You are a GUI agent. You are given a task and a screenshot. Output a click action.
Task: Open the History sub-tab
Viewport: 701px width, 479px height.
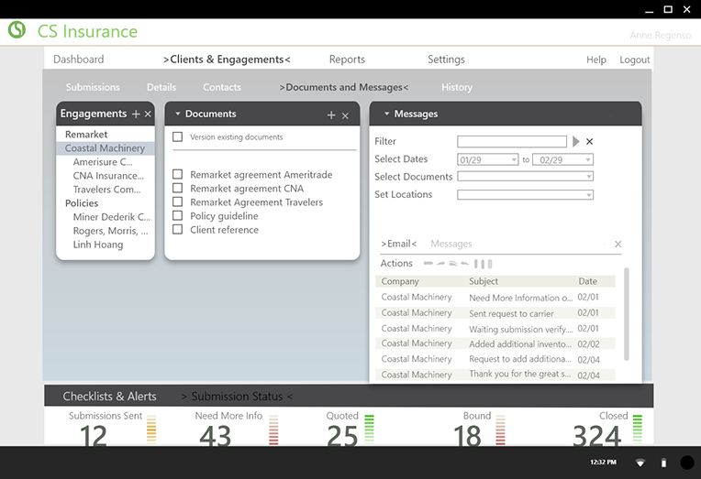456,88
